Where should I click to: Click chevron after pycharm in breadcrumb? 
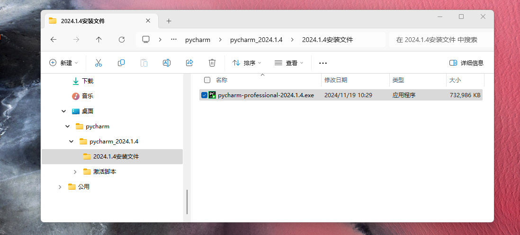pyautogui.click(x=220, y=40)
